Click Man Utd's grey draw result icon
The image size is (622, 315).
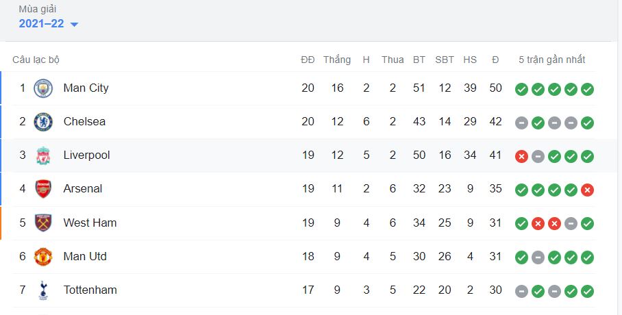click(538, 258)
